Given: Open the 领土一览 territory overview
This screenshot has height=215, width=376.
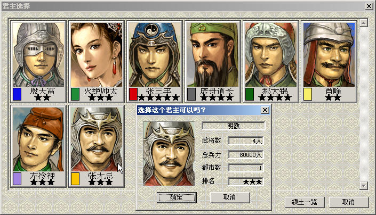Looking at the screenshot, I should [305, 202].
